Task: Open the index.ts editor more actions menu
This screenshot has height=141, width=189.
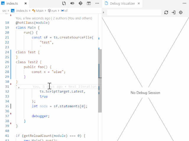Action: pos(97,3)
